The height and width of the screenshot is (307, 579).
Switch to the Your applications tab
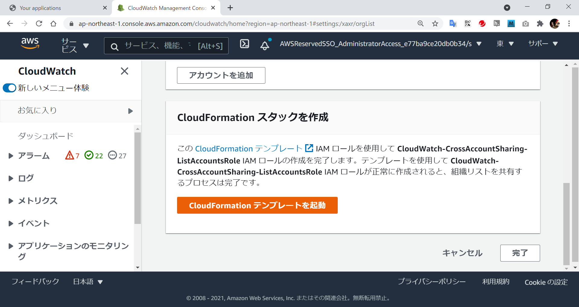pos(56,8)
